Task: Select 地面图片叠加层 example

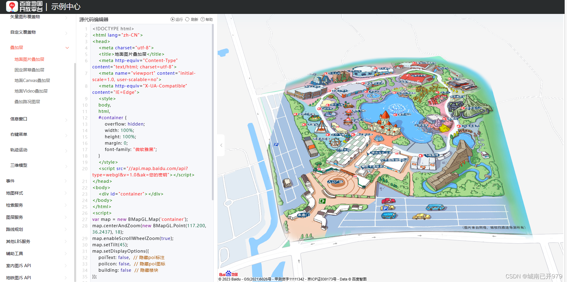Action: click(29, 59)
